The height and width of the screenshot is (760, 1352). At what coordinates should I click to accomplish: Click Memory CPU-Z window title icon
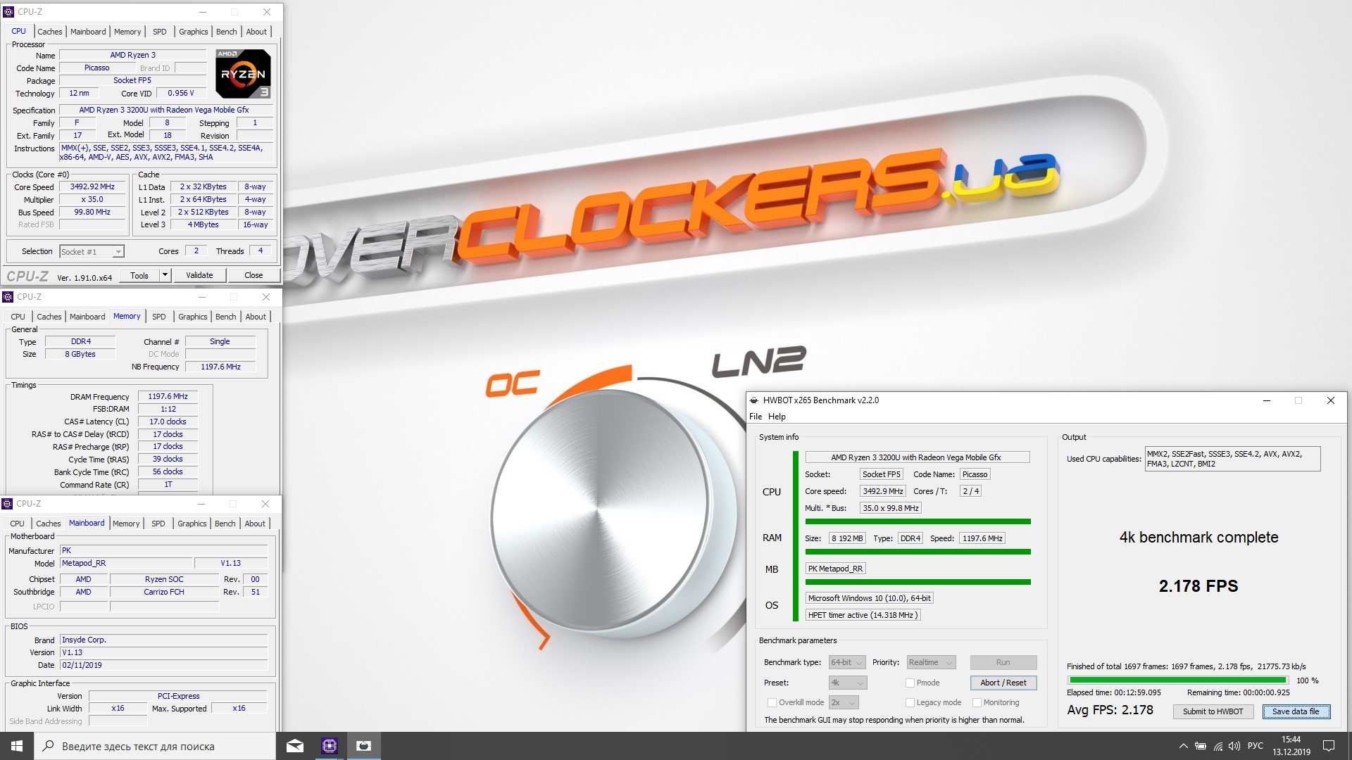coord(8,297)
